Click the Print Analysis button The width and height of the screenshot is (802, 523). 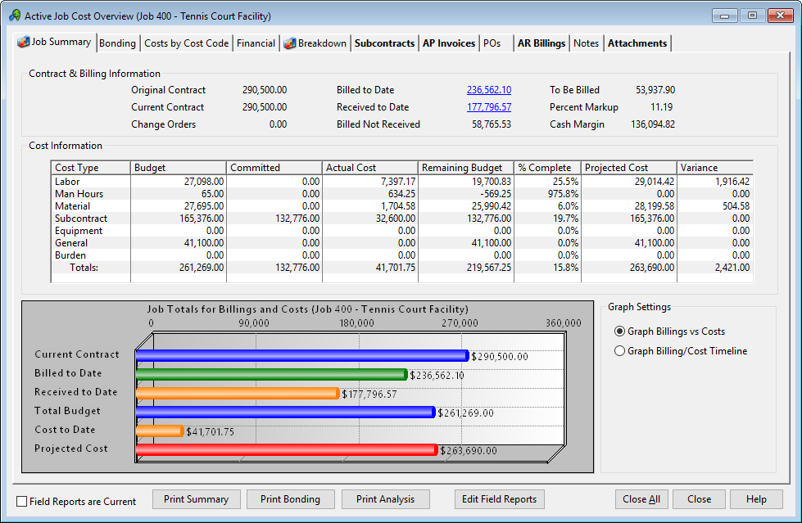click(x=385, y=499)
